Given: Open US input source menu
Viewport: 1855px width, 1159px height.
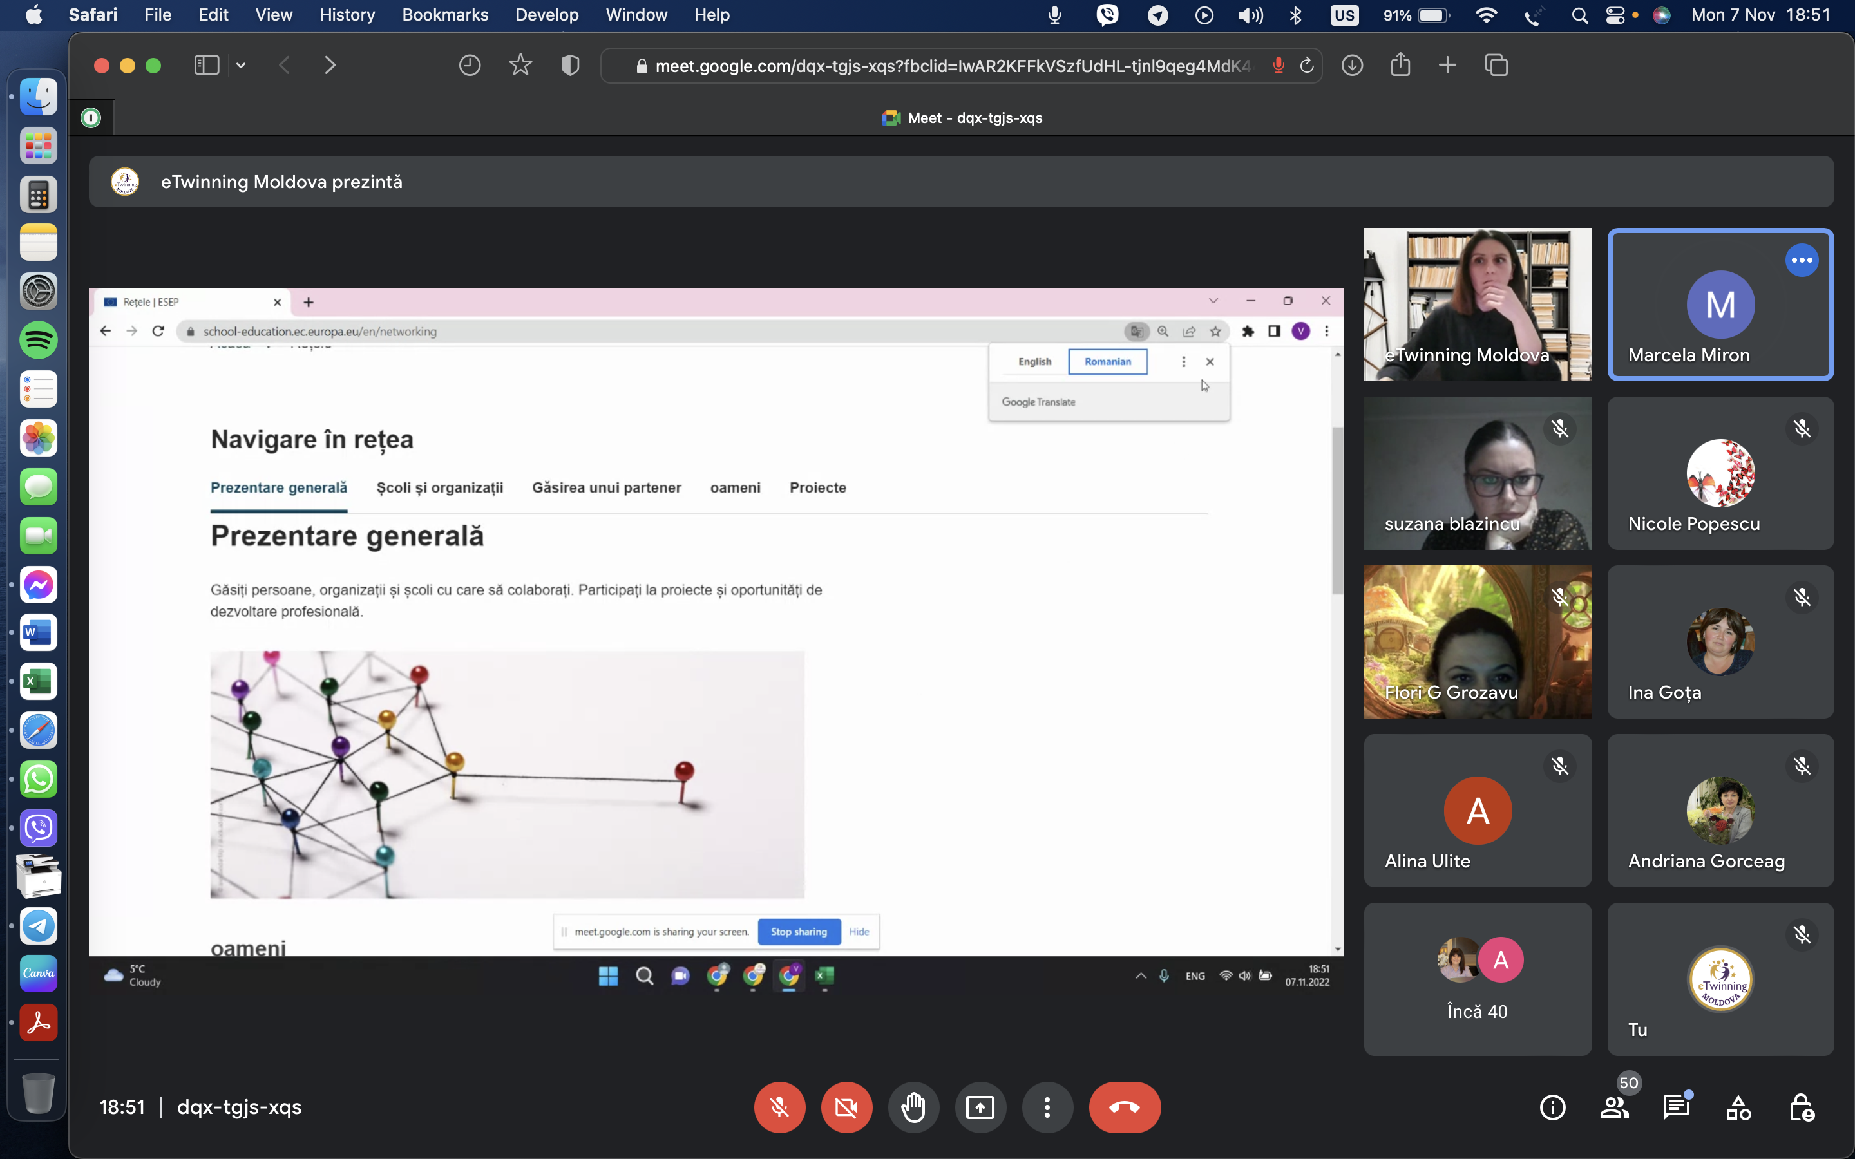Looking at the screenshot, I should click(1344, 15).
